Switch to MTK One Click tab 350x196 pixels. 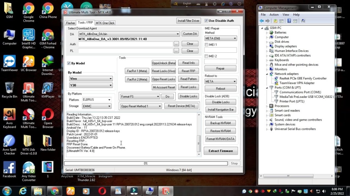click(105, 23)
